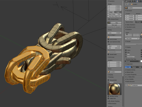Open the object datablock browse icon
This screenshot has height=107, width=142.
(x=126, y=8)
